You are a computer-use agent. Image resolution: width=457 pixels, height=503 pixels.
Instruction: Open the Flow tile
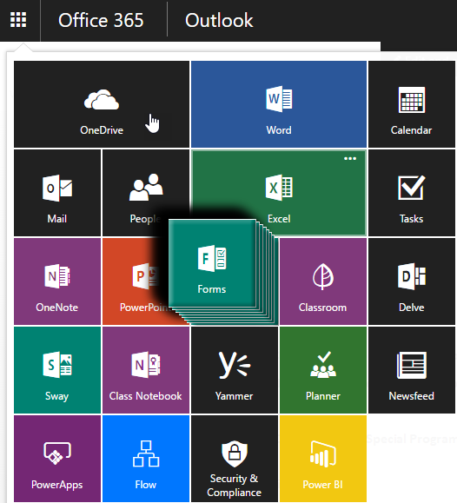[x=146, y=459]
